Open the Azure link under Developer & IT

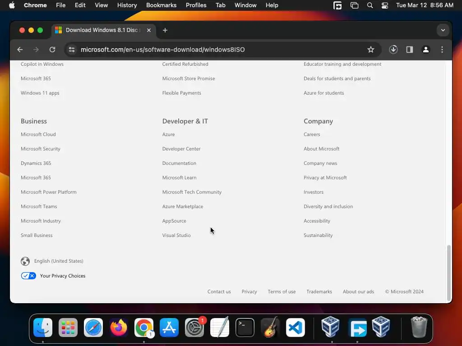click(169, 134)
